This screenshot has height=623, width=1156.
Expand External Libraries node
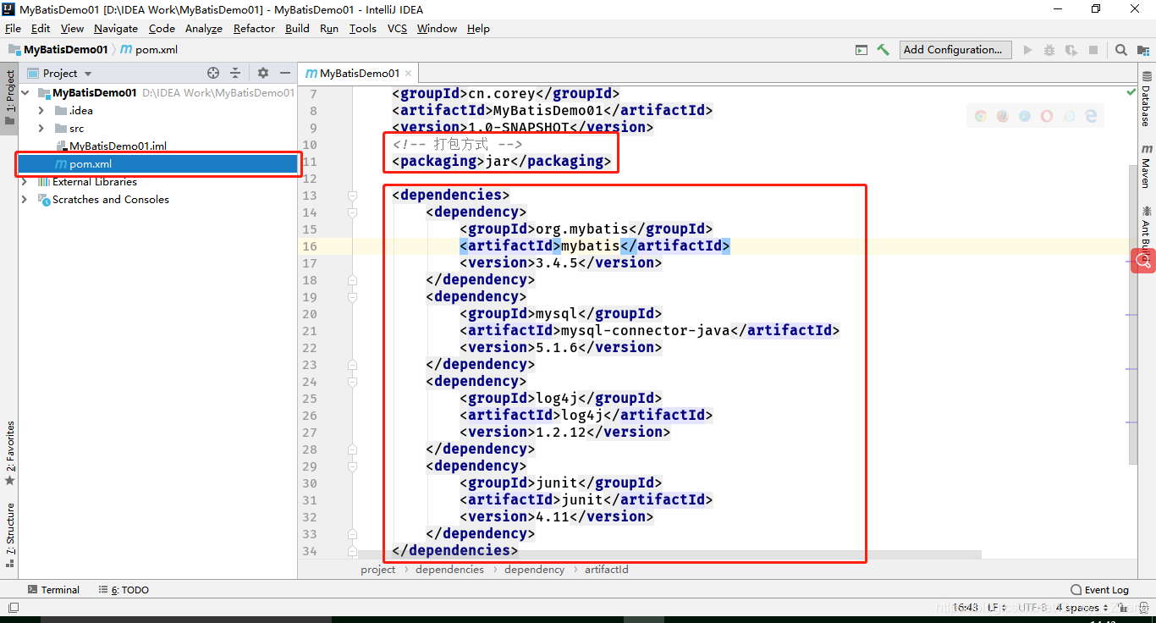coord(25,182)
